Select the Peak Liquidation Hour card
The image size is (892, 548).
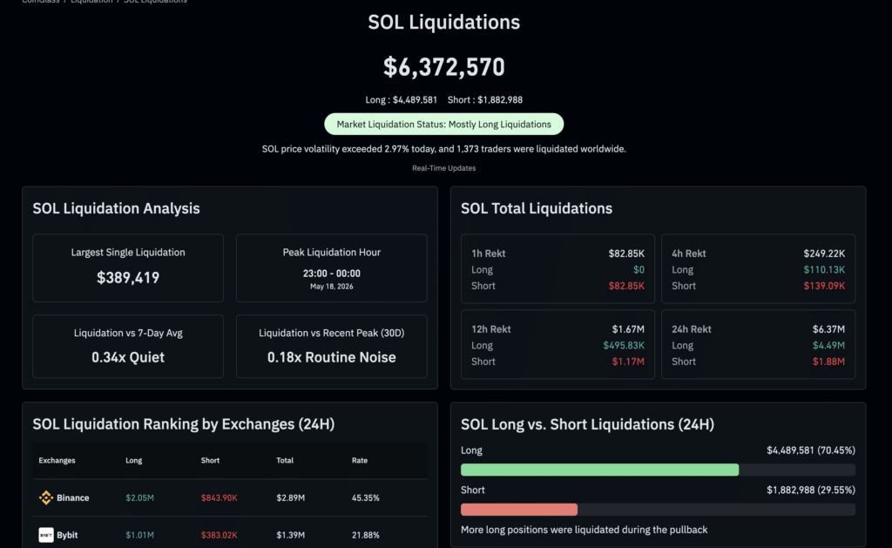pyautogui.click(x=332, y=268)
